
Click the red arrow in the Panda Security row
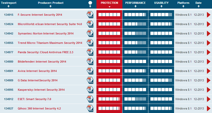tap(208, 52)
